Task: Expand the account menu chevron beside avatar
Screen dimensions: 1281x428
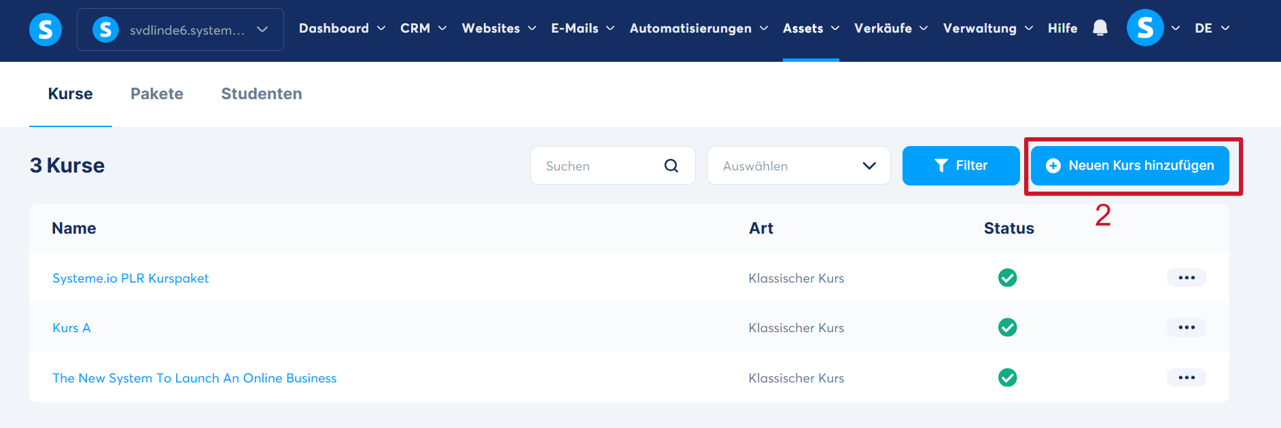Action: pyautogui.click(x=1176, y=29)
